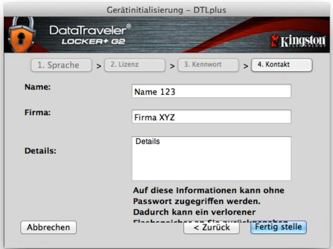
Task: Go back with the Zurück button
Action: (x=211, y=227)
